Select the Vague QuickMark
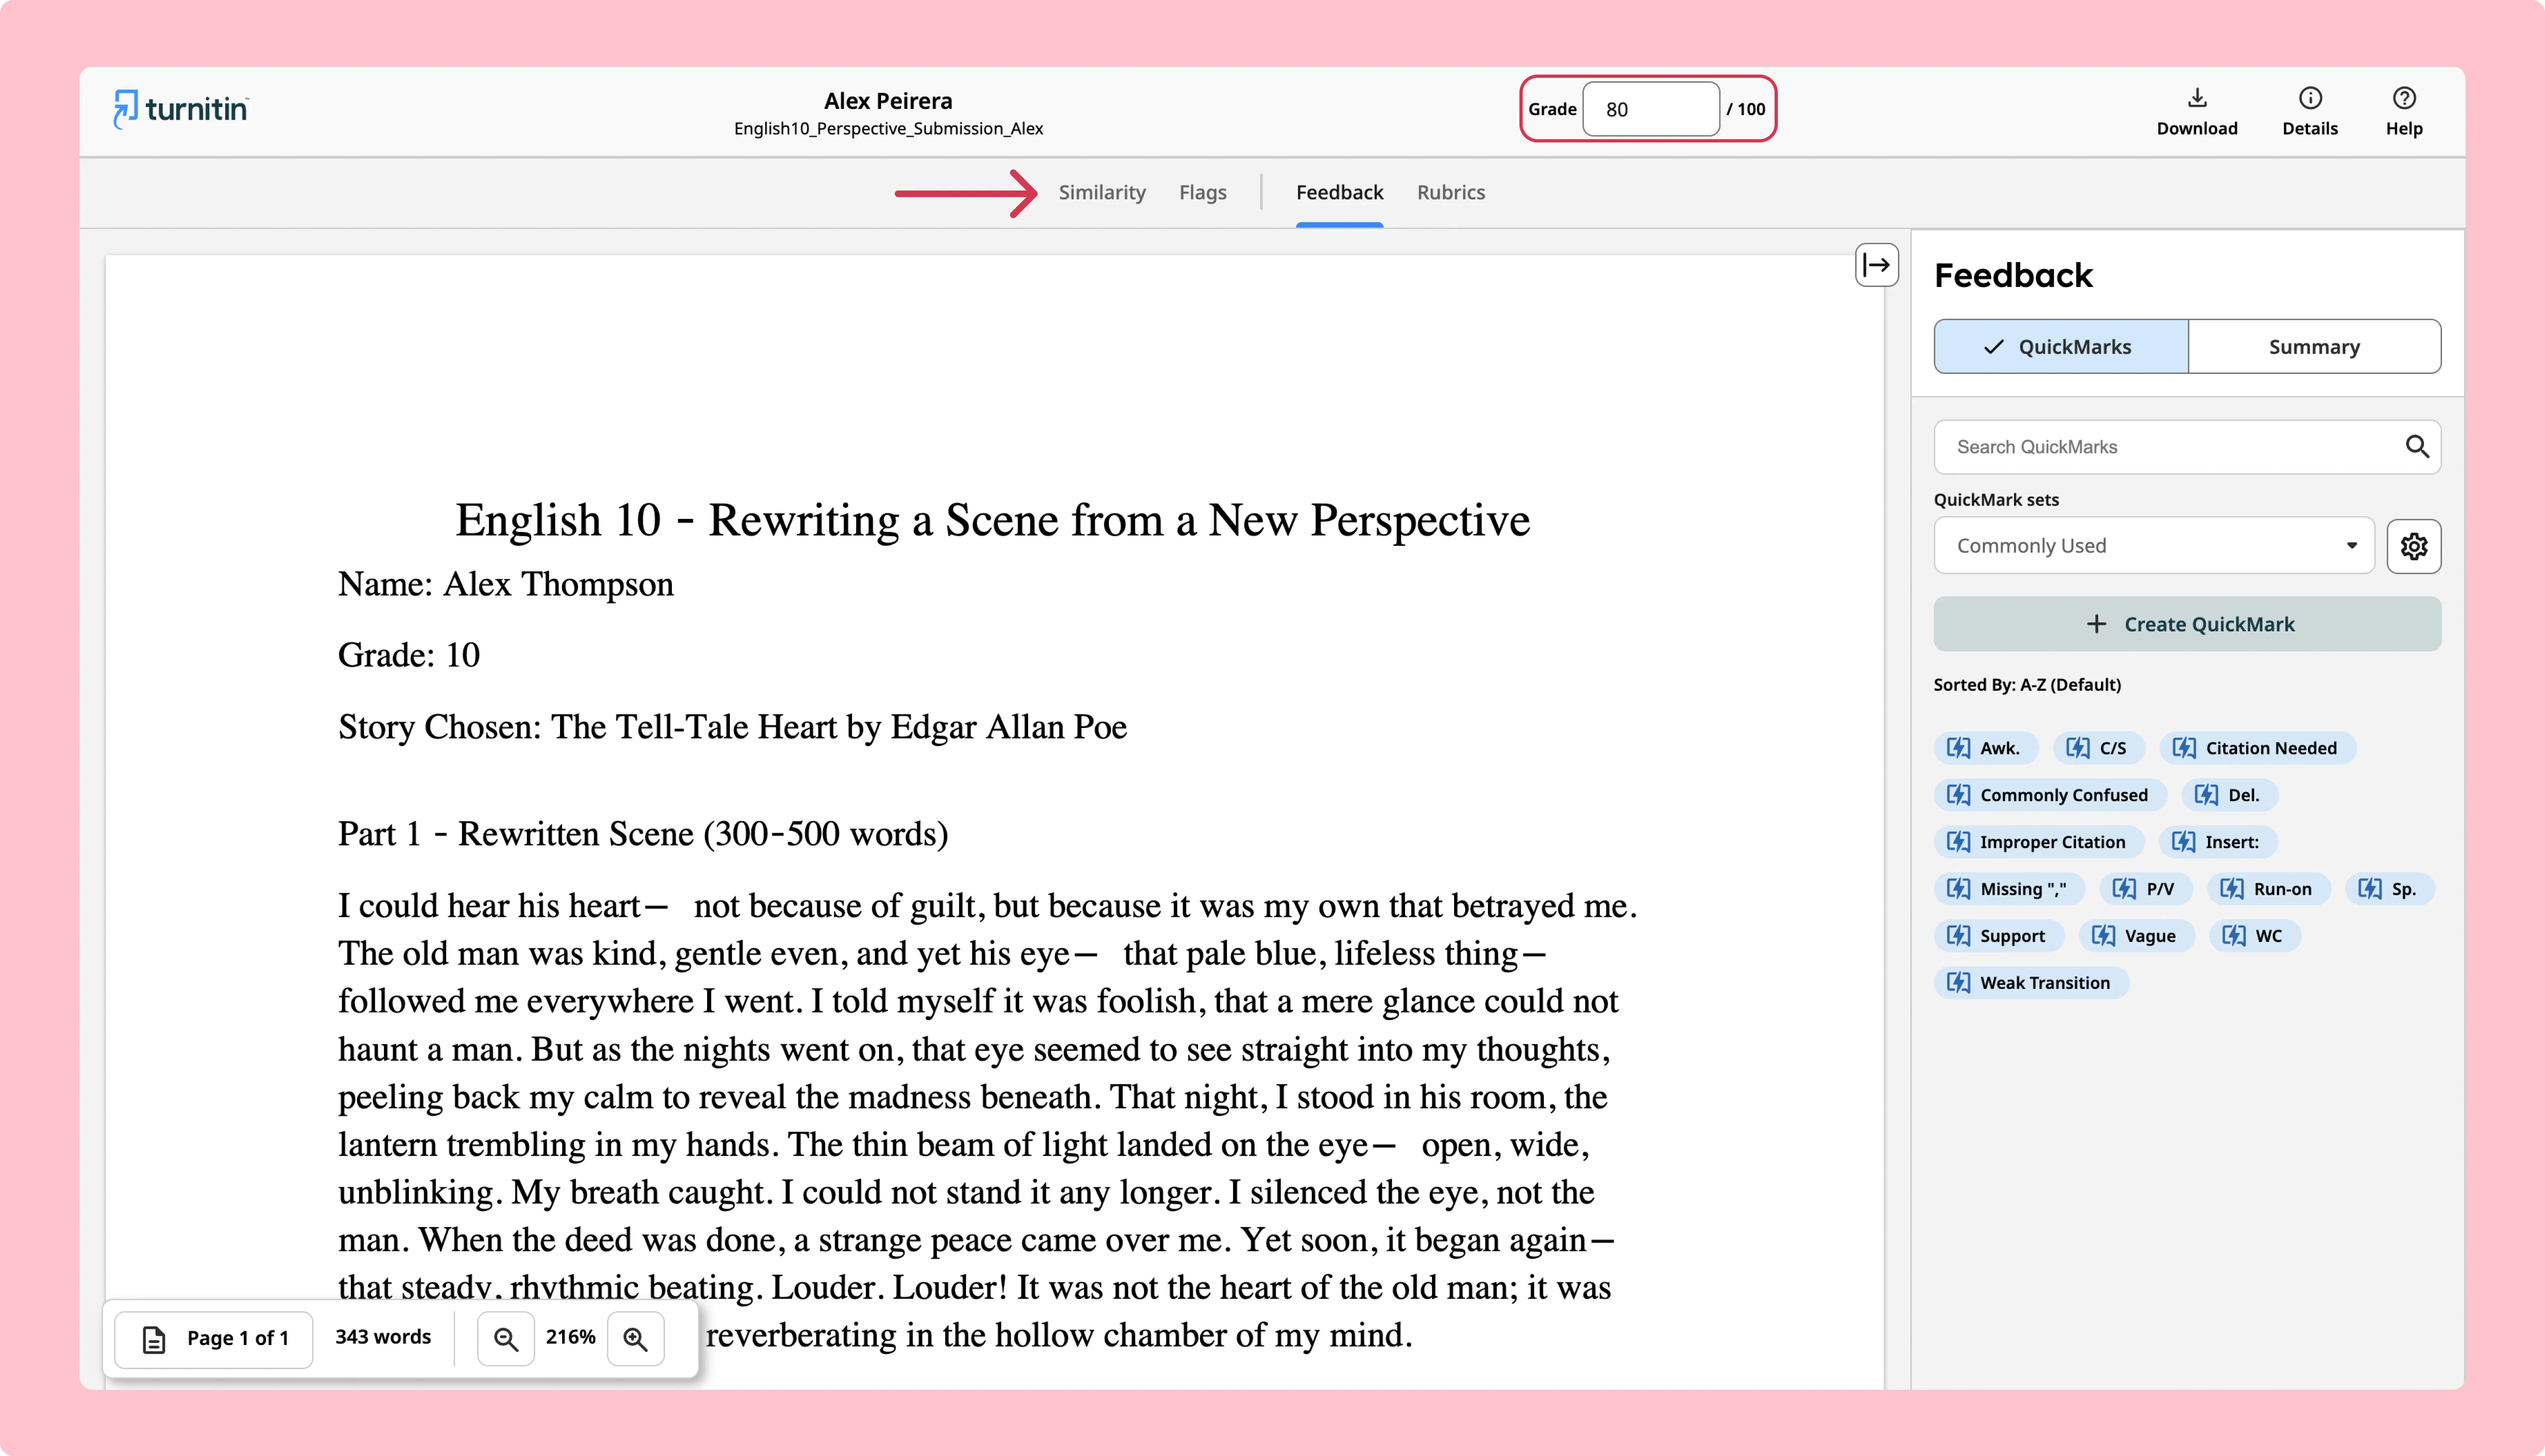 click(2137, 936)
